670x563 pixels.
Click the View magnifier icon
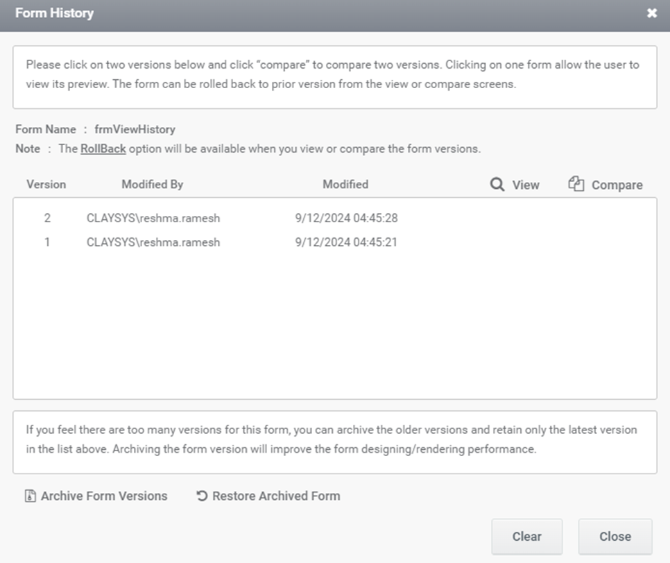coord(497,185)
